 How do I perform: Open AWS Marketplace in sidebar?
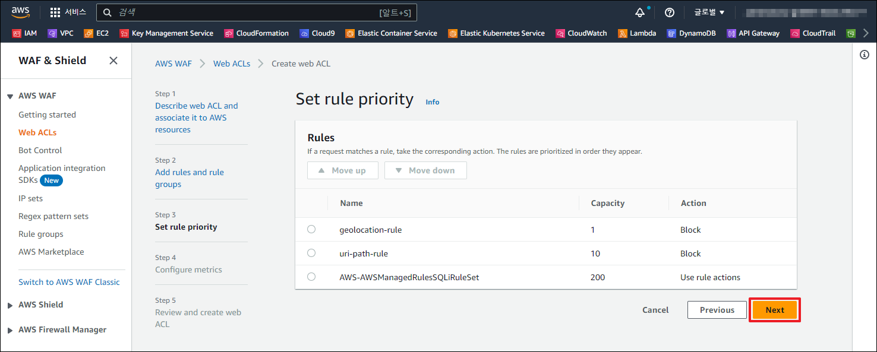51,252
